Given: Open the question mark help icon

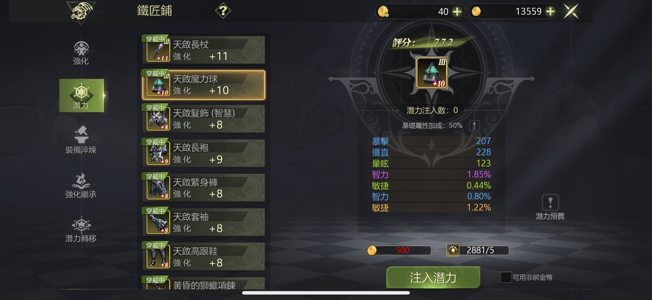Looking at the screenshot, I should pos(223,10).
